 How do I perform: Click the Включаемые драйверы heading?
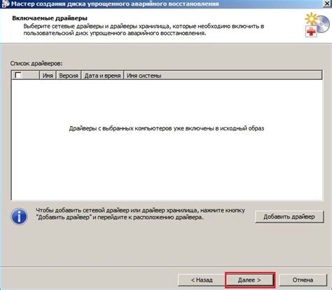pos(50,18)
